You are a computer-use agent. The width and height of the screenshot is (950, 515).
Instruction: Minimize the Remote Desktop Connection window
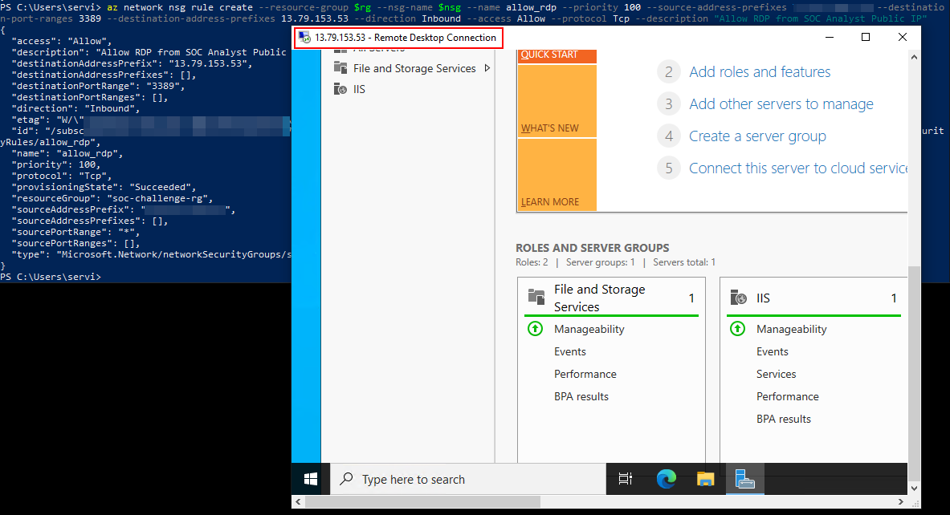pyautogui.click(x=830, y=38)
